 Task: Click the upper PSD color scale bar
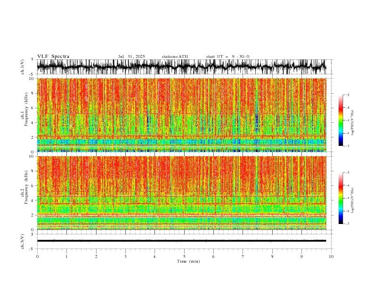(341, 120)
